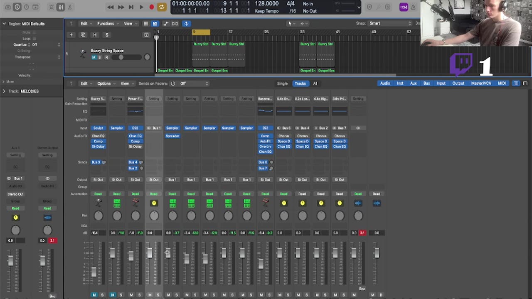Open the Editors scissors icon
The height and width of the screenshot is (299, 532).
tap(69, 7)
